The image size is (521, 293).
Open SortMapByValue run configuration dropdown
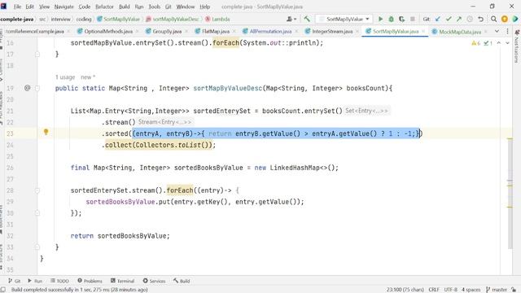pyautogui.click(x=344, y=19)
